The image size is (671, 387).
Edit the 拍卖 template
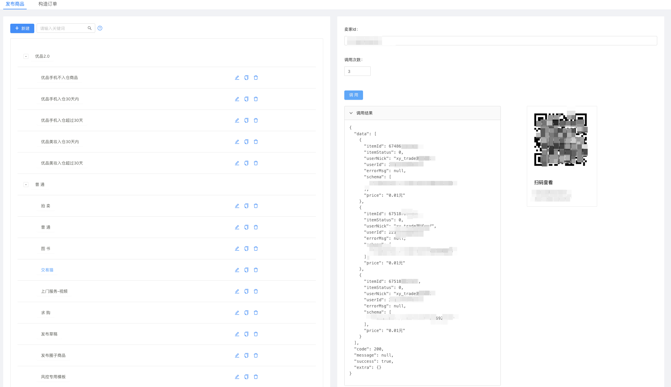[237, 206]
